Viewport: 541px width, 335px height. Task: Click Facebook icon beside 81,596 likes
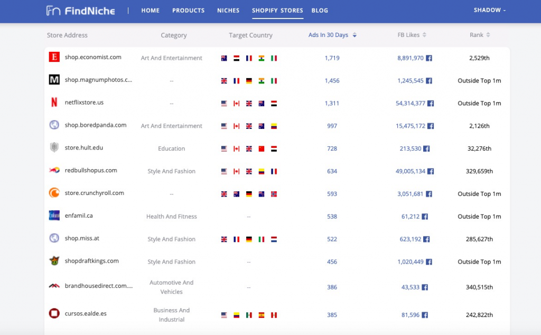(x=425, y=315)
